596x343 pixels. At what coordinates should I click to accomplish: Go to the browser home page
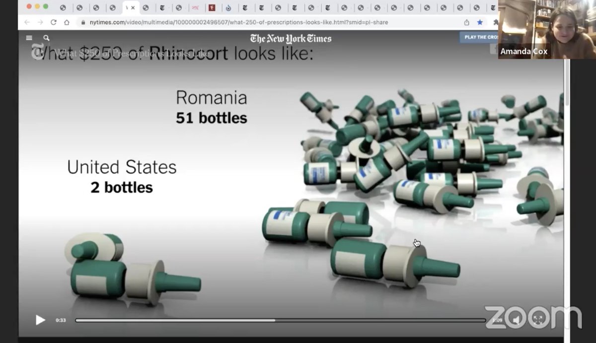pos(67,22)
